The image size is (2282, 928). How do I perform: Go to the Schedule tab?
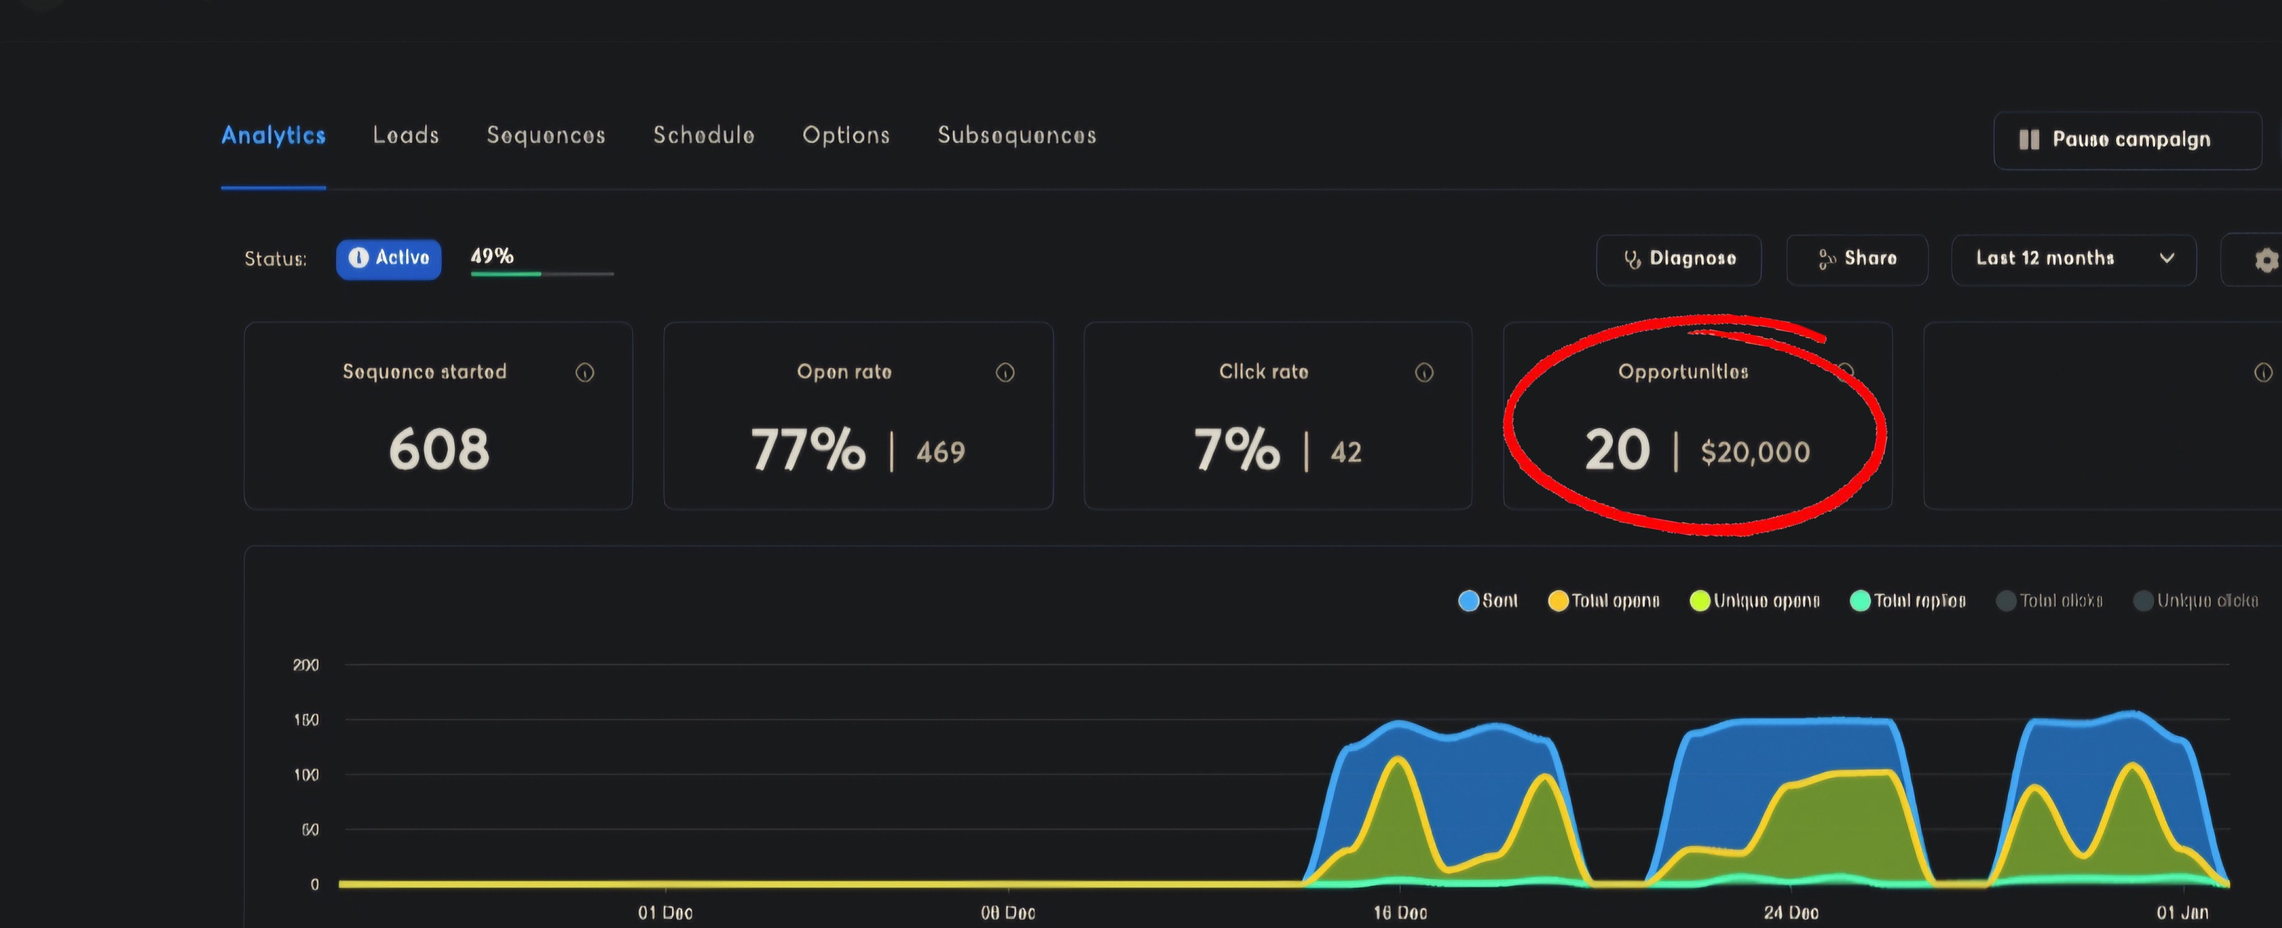coord(704,135)
